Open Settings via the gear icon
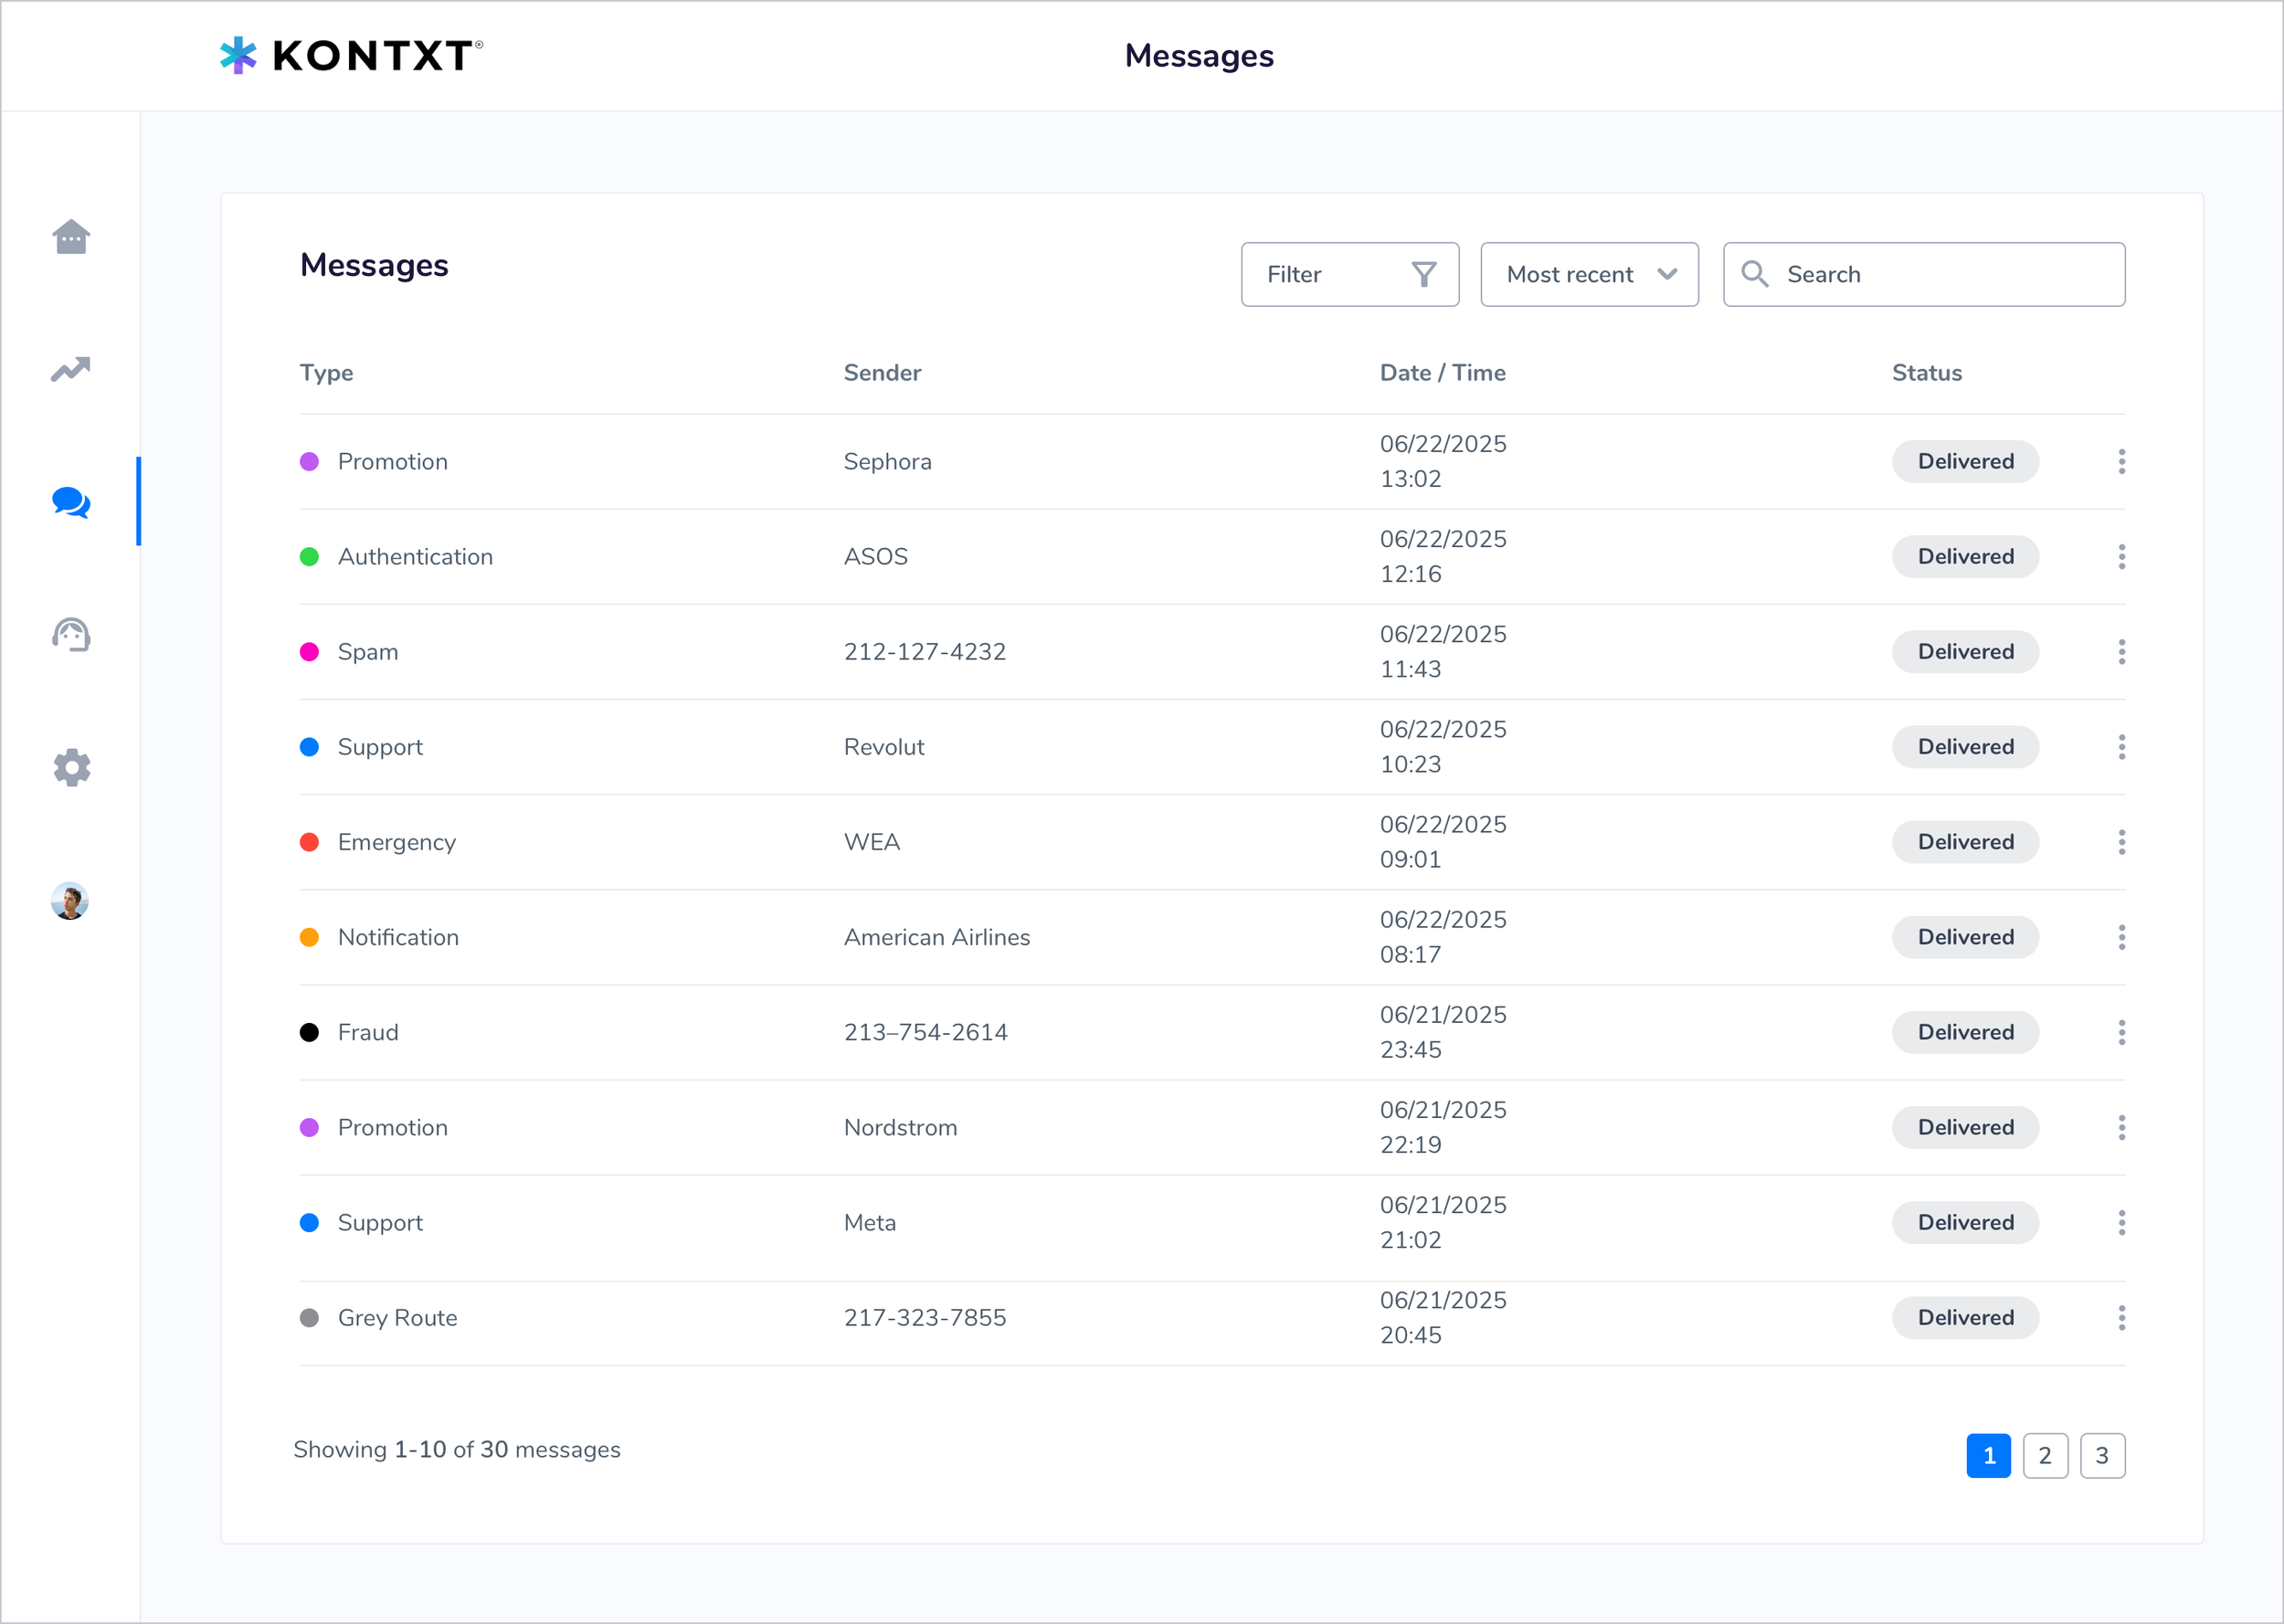 [70, 767]
